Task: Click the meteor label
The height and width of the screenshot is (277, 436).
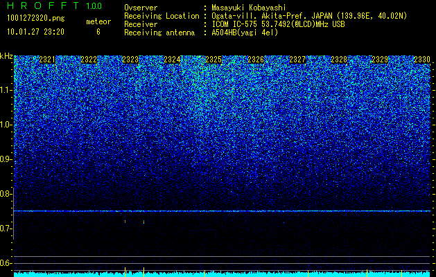Action: click(98, 21)
